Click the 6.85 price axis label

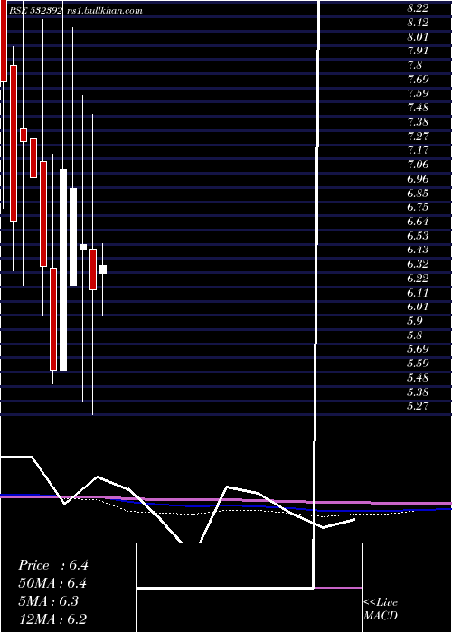pyautogui.click(x=418, y=193)
